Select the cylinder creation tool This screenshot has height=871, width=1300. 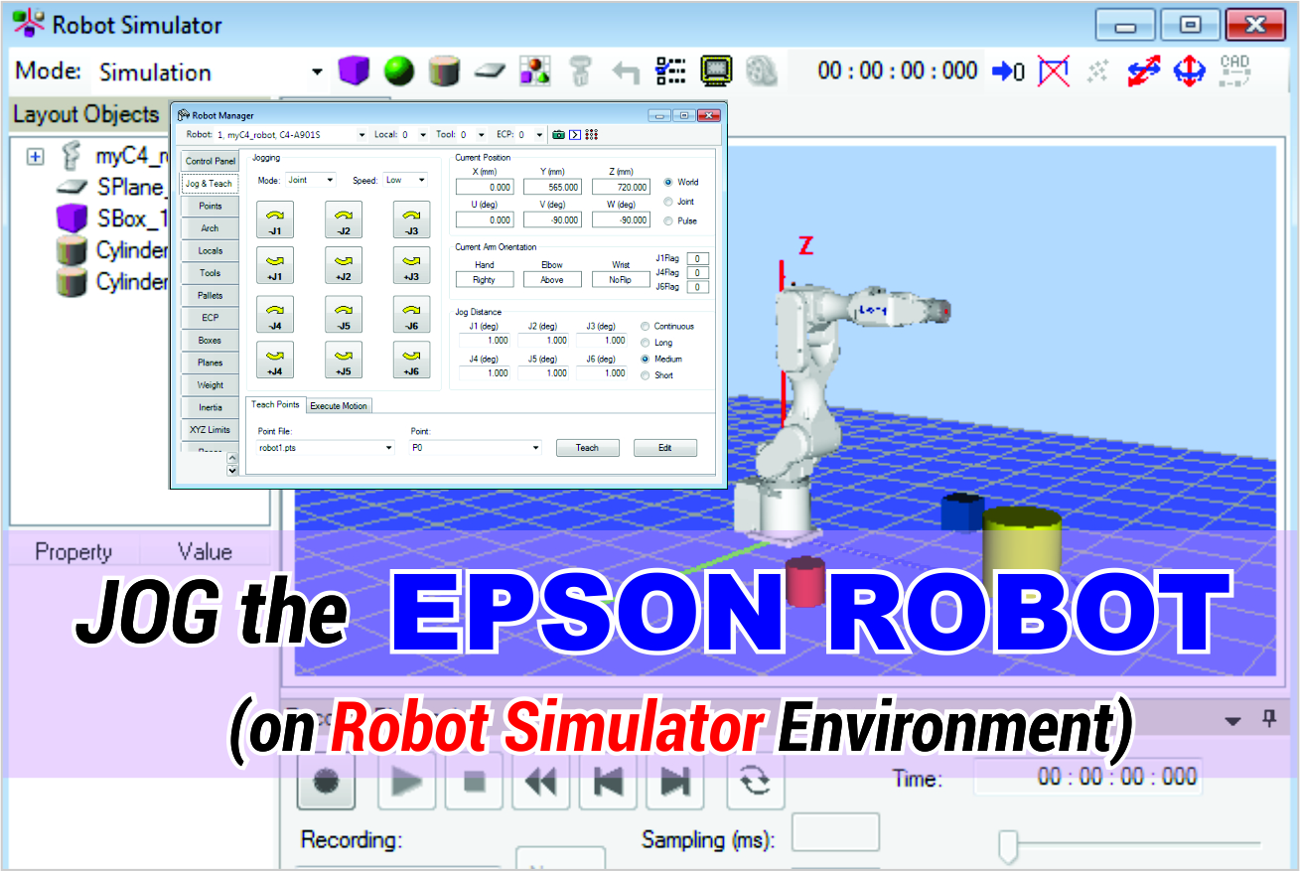coord(444,70)
